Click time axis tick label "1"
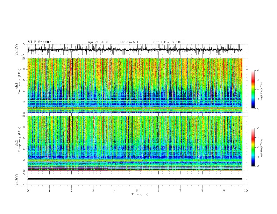This screenshot has height=214, width=277. point(50,191)
